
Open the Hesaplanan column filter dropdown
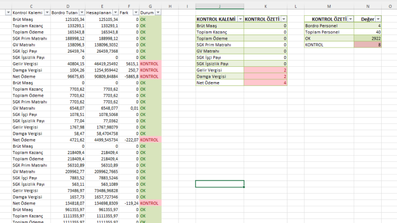point(116,12)
